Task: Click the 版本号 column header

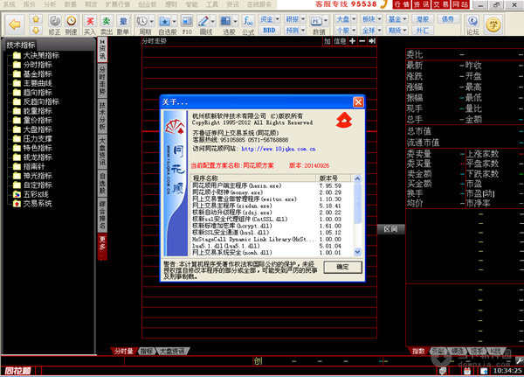Action: click(333, 178)
